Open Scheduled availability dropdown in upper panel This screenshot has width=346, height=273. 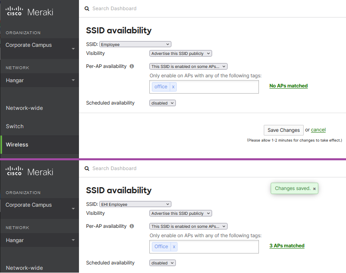(x=162, y=103)
